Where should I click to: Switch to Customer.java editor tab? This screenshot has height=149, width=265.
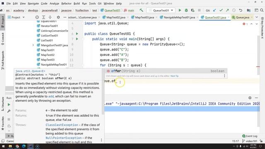tap(83, 17)
